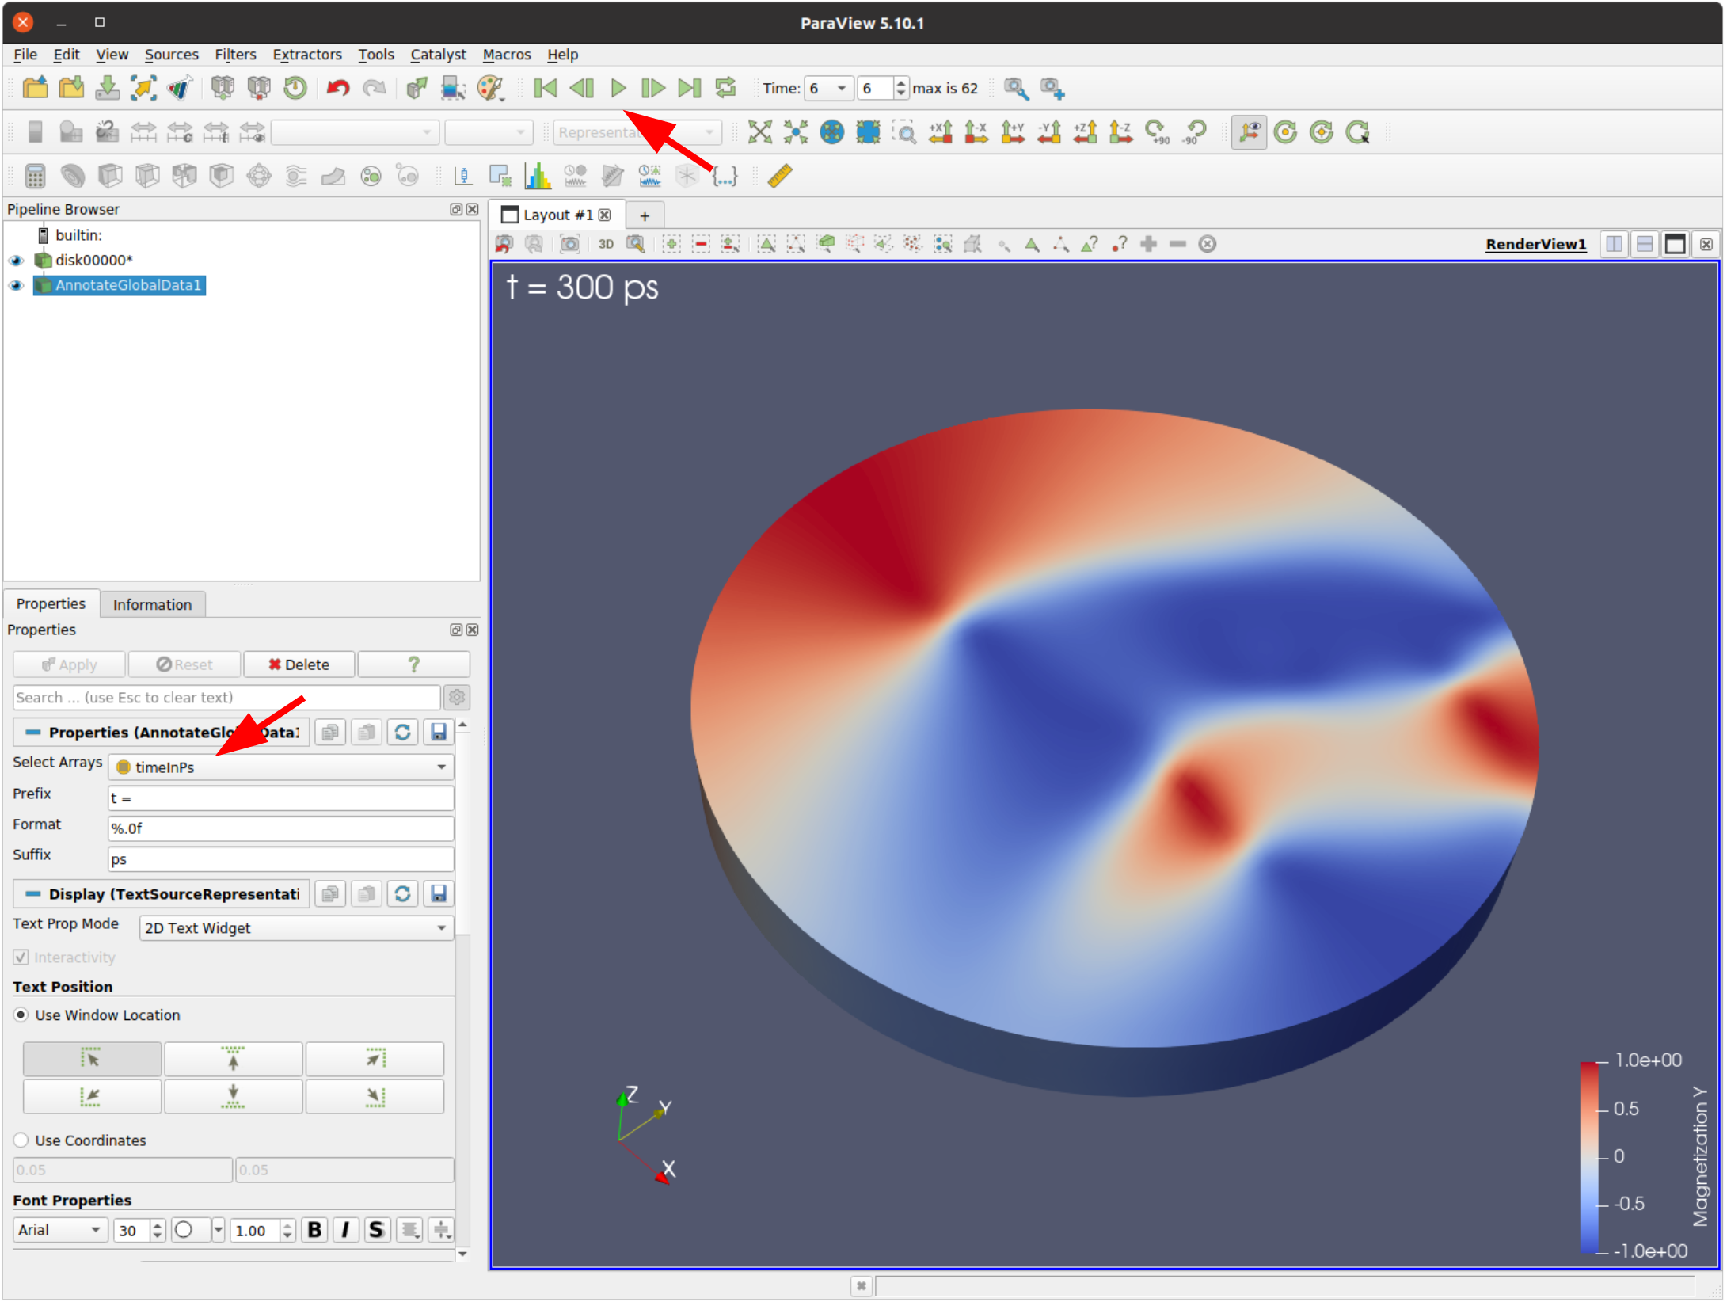Image resolution: width=1727 pixels, height=1302 pixels.
Task: Click the Magnetization Y color legend bar
Action: (1588, 1157)
